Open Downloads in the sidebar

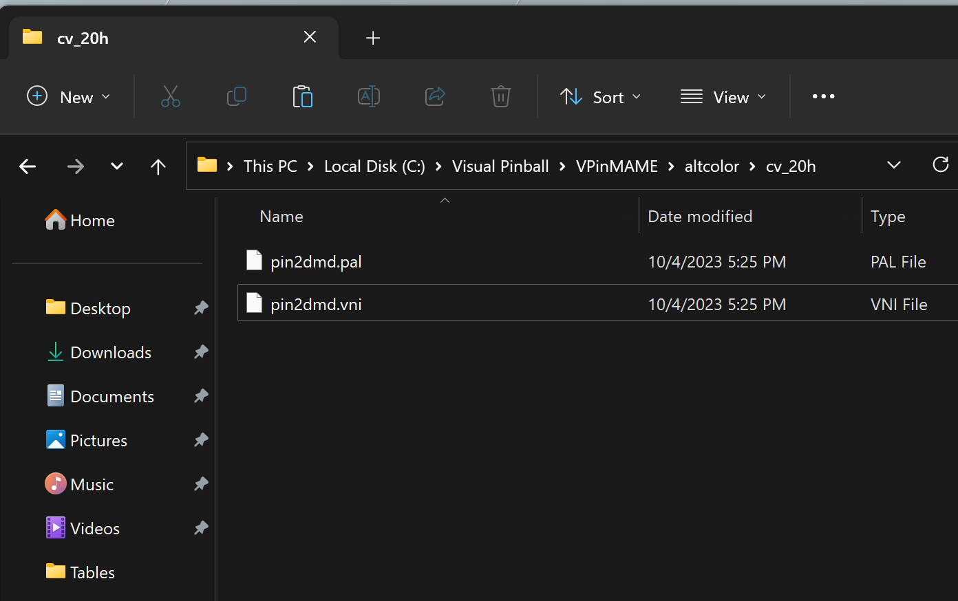110,353
